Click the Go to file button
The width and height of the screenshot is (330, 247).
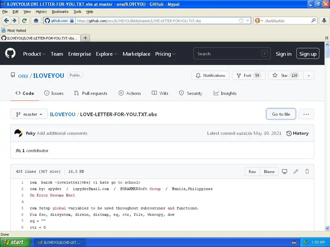point(281,114)
